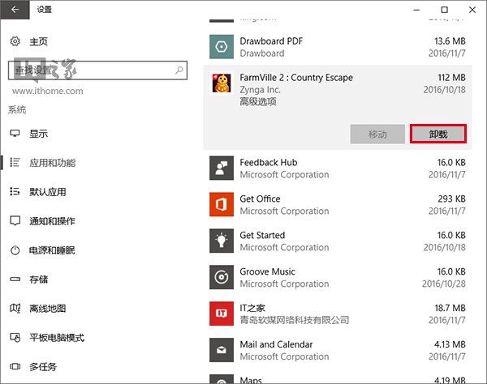Image resolution: width=487 pixels, height=384 pixels.
Task: Click the 显示 display monitor icon
Action: point(15,134)
